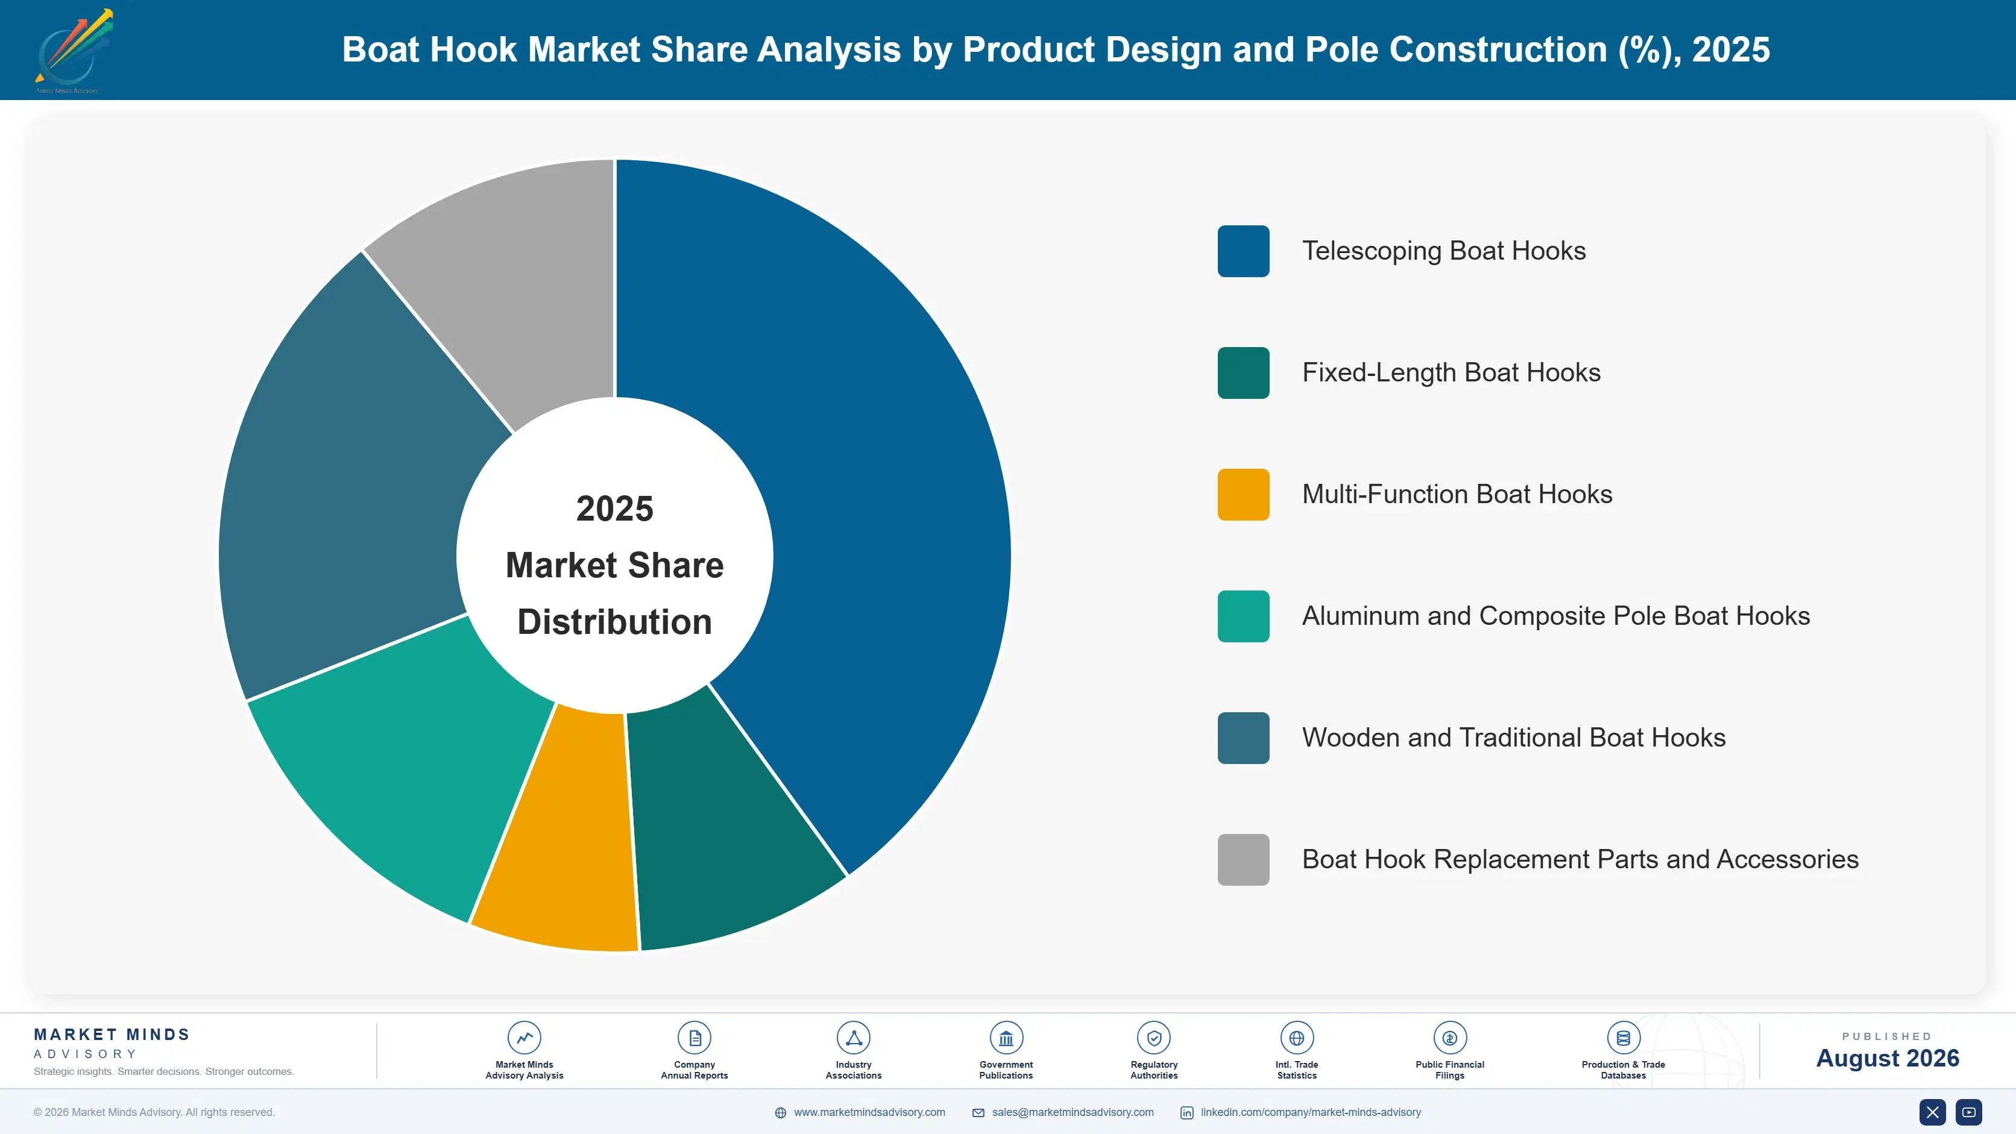Click the Industry Associations network icon
This screenshot has height=1134, width=2016.
(x=853, y=1038)
